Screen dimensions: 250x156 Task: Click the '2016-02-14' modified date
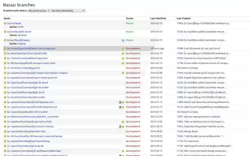tap(156, 63)
